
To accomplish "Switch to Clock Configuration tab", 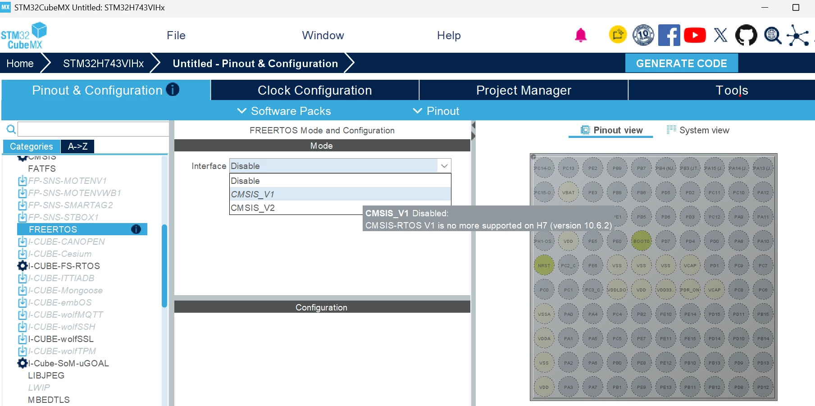I will click(x=315, y=90).
